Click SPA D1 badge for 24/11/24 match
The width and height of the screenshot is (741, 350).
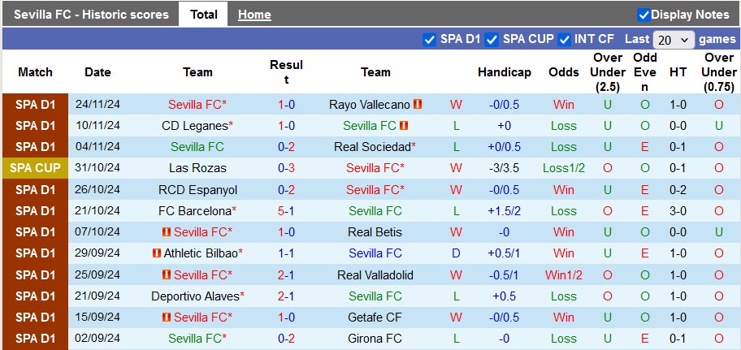click(x=35, y=105)
